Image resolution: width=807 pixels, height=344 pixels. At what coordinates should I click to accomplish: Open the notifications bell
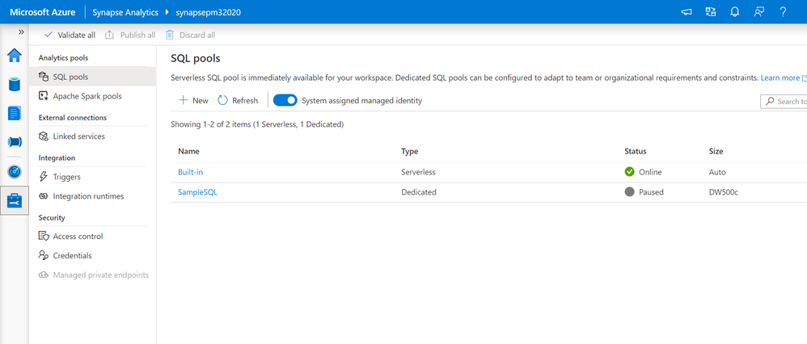[x=735, y=12]
